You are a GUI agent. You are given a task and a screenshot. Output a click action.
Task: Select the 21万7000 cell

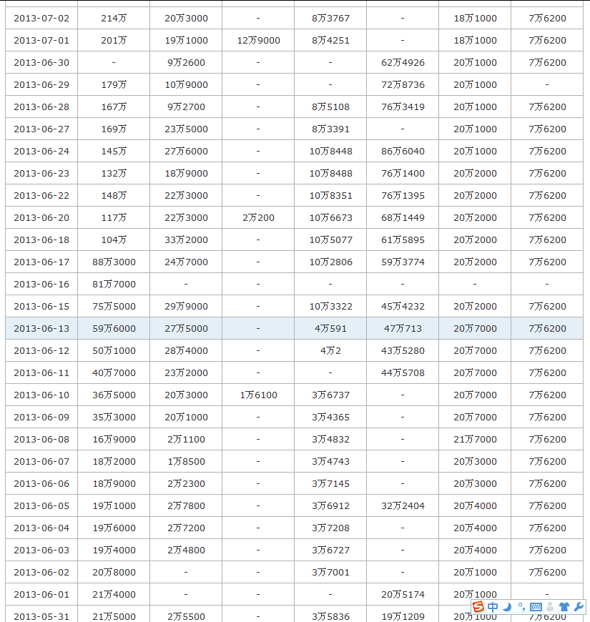[x=475, y=440]
